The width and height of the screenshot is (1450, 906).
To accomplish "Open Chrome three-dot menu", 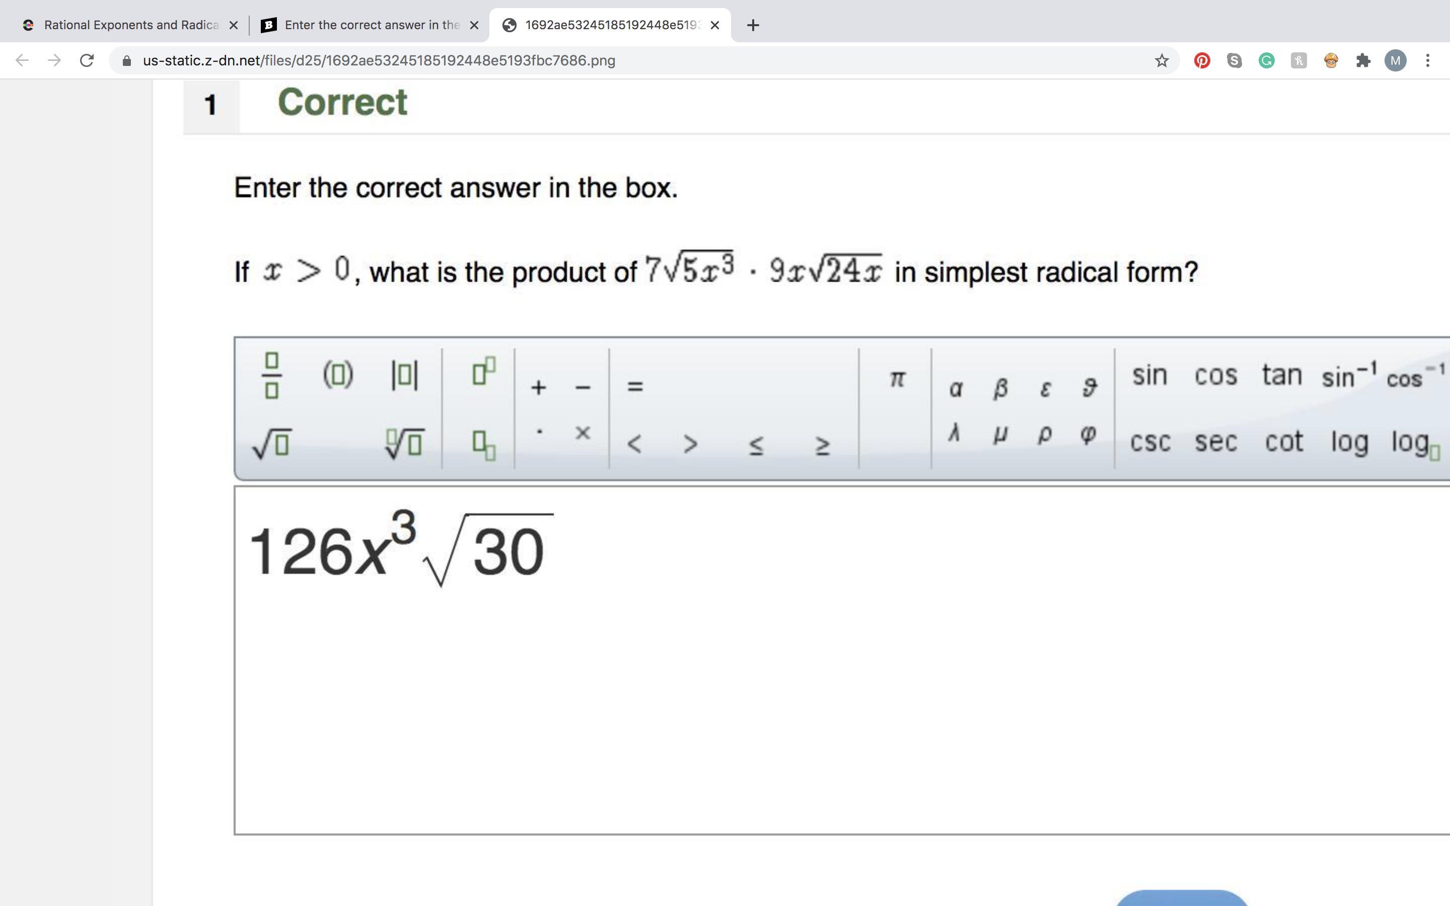I will (1428, 60).
